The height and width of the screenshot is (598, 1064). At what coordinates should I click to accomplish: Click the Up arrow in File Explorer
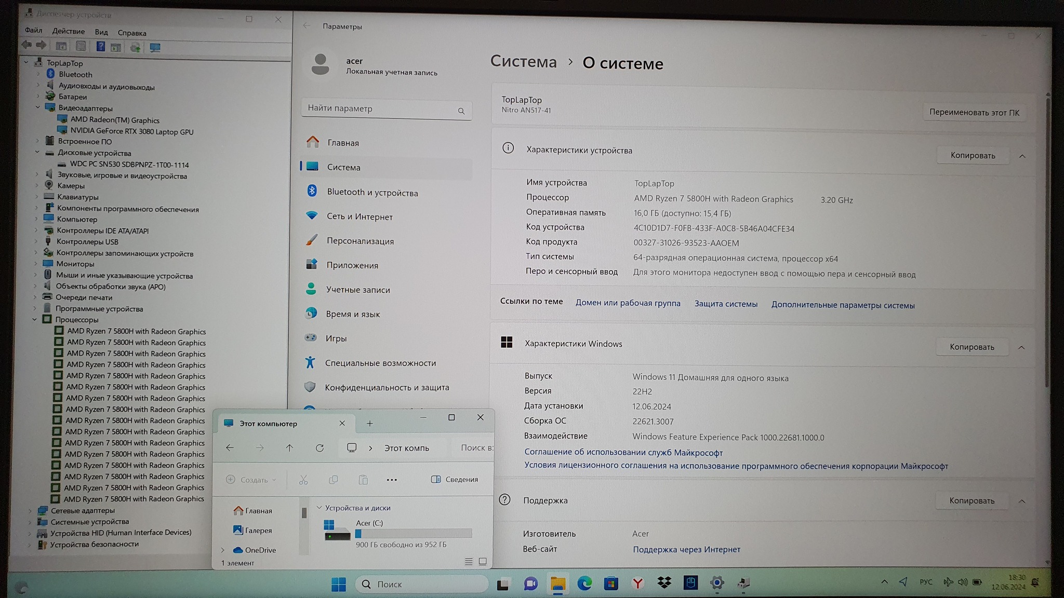[x=289, y=448]
